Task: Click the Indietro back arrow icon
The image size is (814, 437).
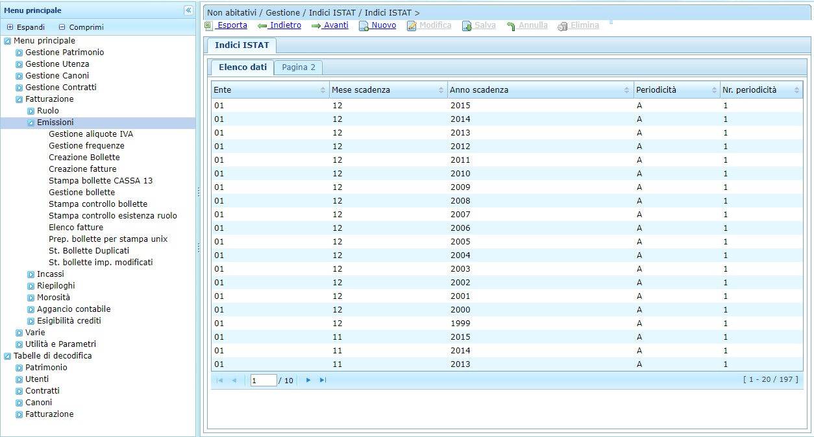Action: coord(262,26)
